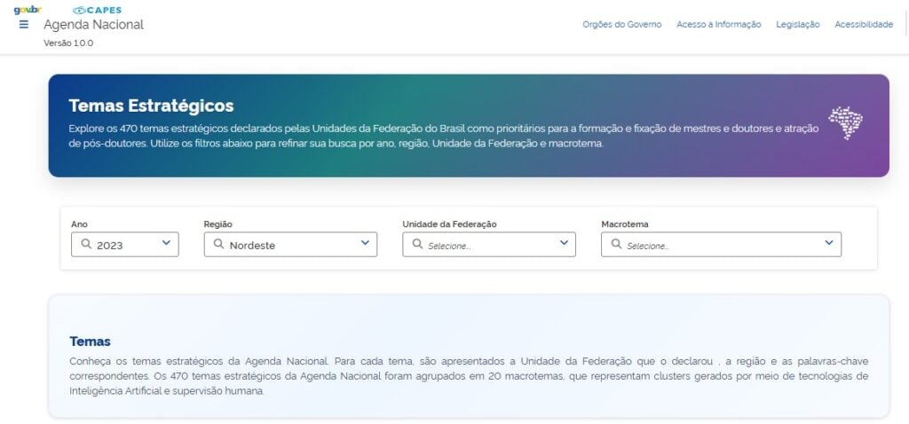This screenshot has width=909, height=424.
Task: Click the search icon in Macrotema field
Action: (x=616, y=244)
